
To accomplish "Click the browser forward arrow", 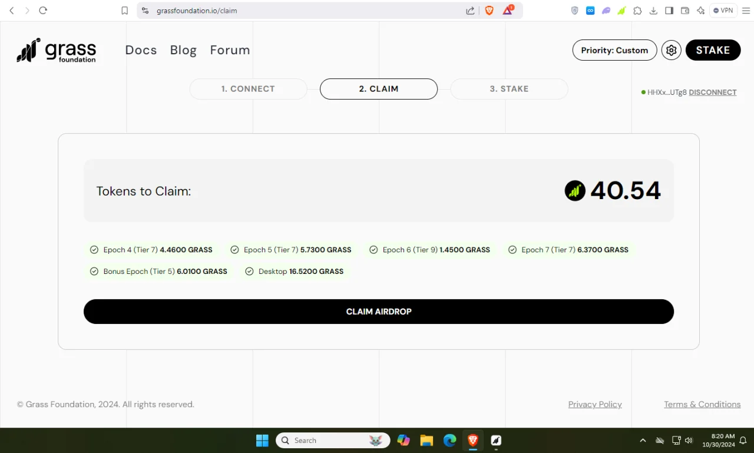I will pos(27,11).
